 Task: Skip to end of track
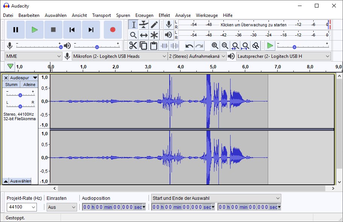tap(91, 30)
